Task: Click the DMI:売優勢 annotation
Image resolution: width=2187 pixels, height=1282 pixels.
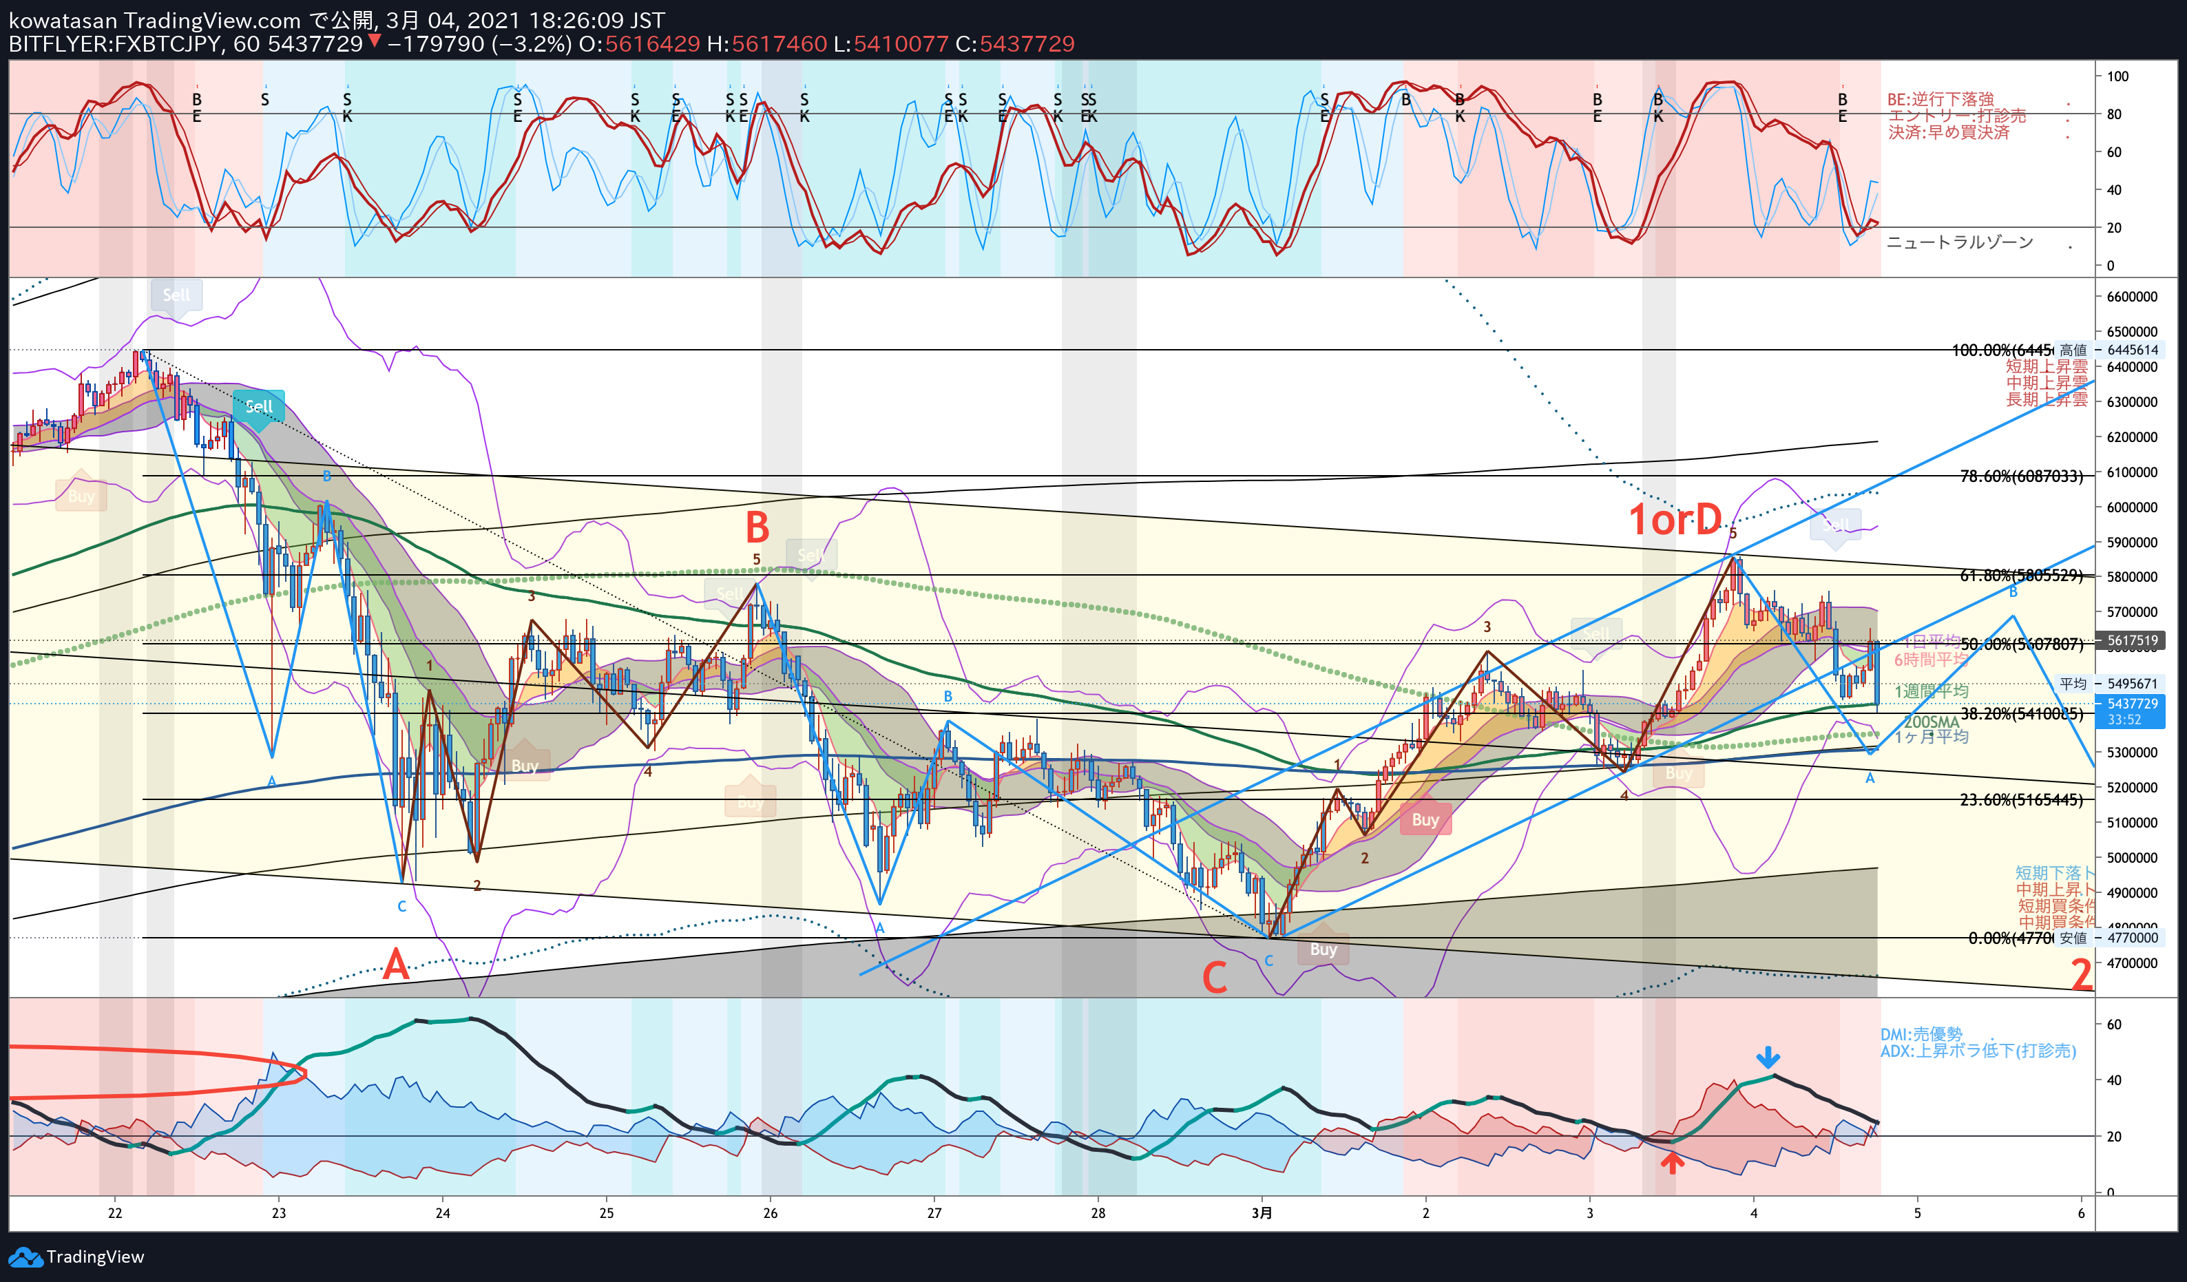Action: pos(1921,1033)
